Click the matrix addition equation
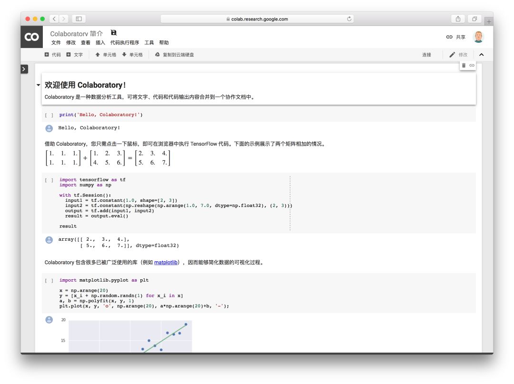Viewport: 514px width, 384px height. [108, 158]
